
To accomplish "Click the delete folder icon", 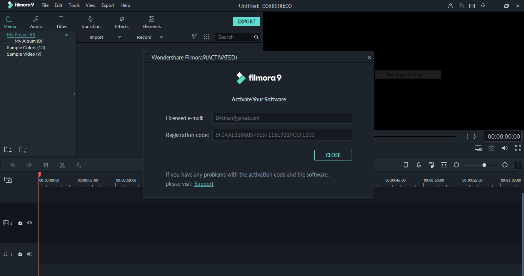I will (x=23, y=150).
